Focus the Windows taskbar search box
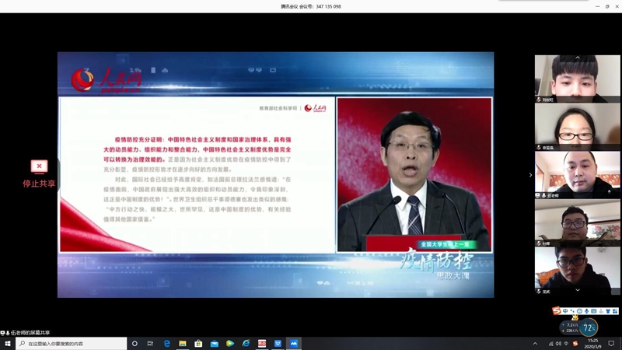The height and width of the screenshot is (350, 622). pyautogui.click(x=71, y=344)
